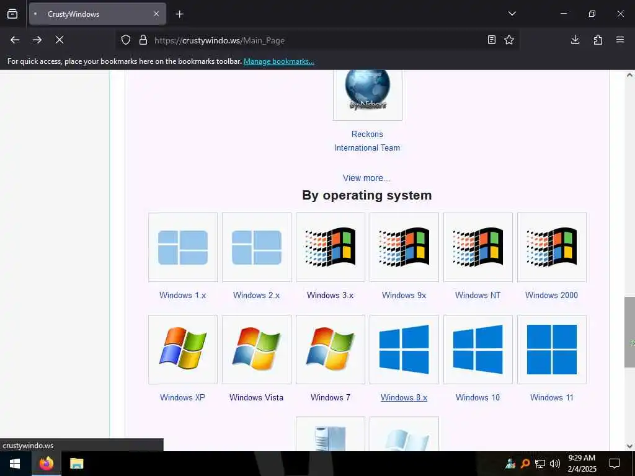Toggle Reader View in address bar
This screenshot has height=476, width=635.
tap(491, 40)
